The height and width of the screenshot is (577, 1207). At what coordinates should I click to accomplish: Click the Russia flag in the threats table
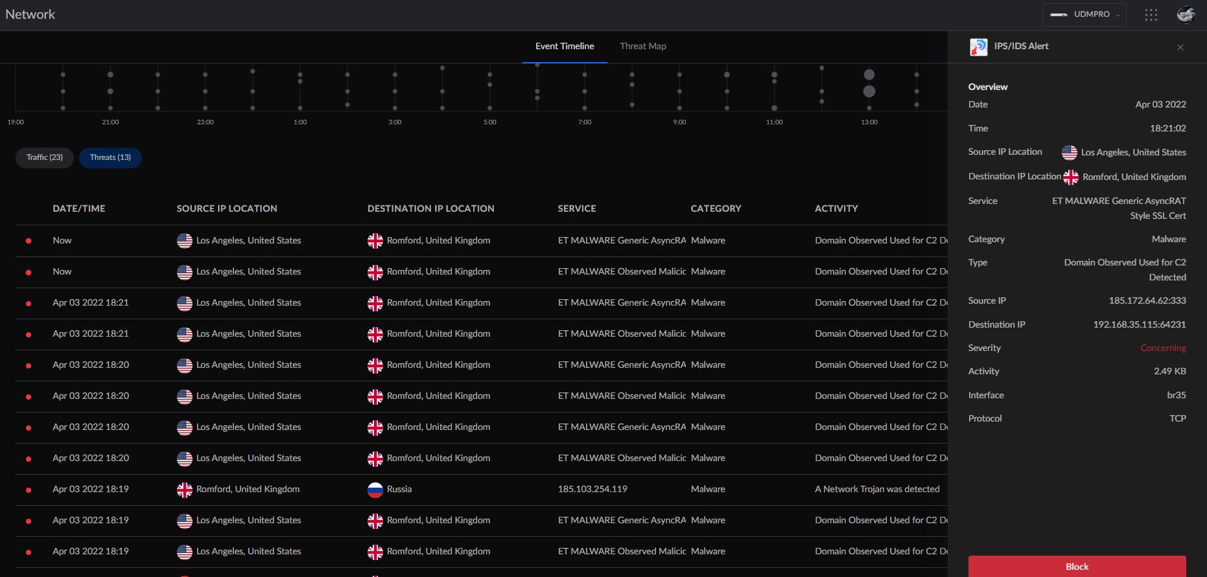coord(375,490)
